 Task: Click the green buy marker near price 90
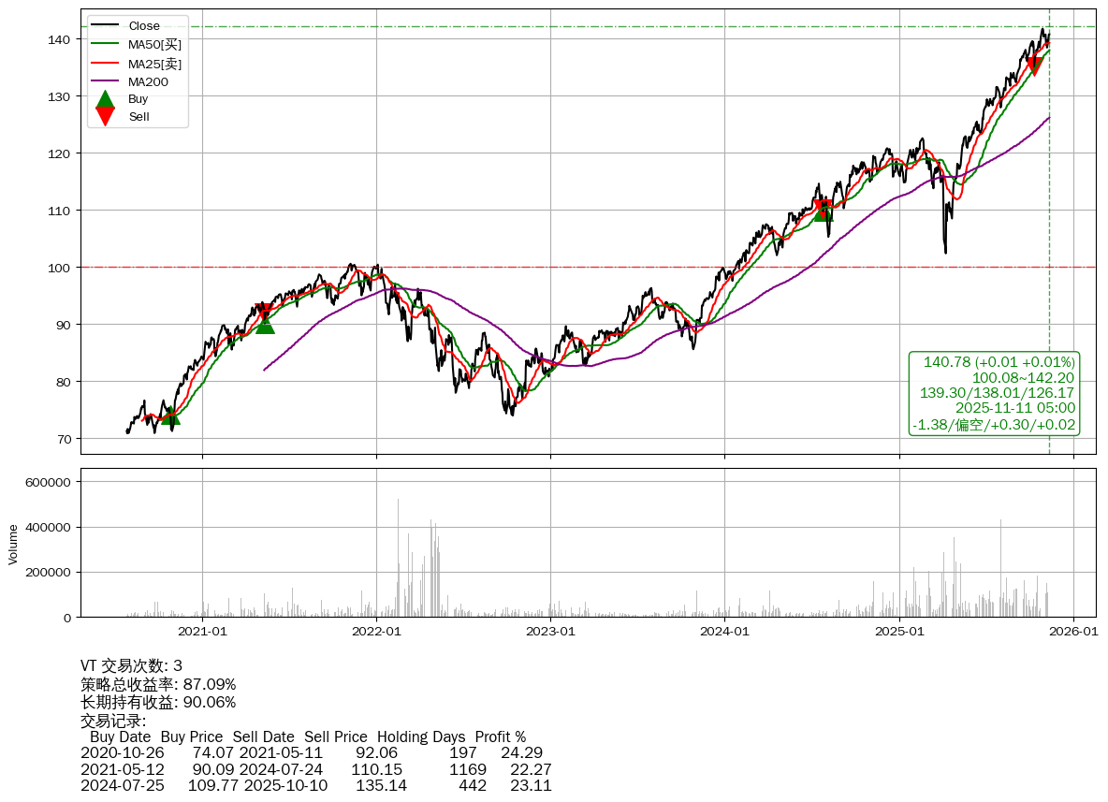[x=265, y=325]
